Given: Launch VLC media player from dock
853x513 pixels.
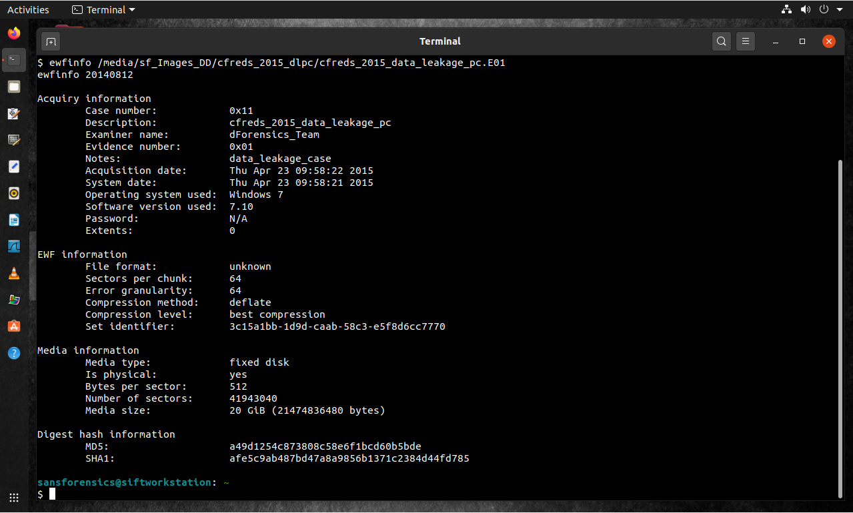Looking at the screenshot, I should tap(14, 273).
